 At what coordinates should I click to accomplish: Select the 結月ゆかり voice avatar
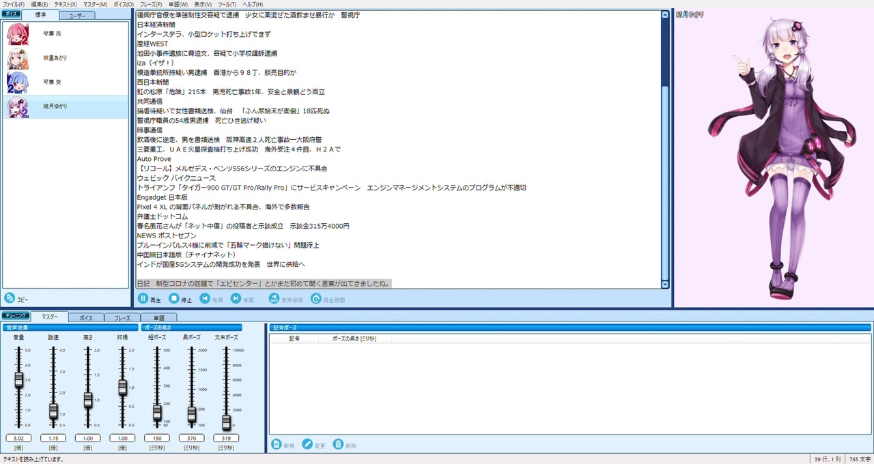[x=18, y=107]
